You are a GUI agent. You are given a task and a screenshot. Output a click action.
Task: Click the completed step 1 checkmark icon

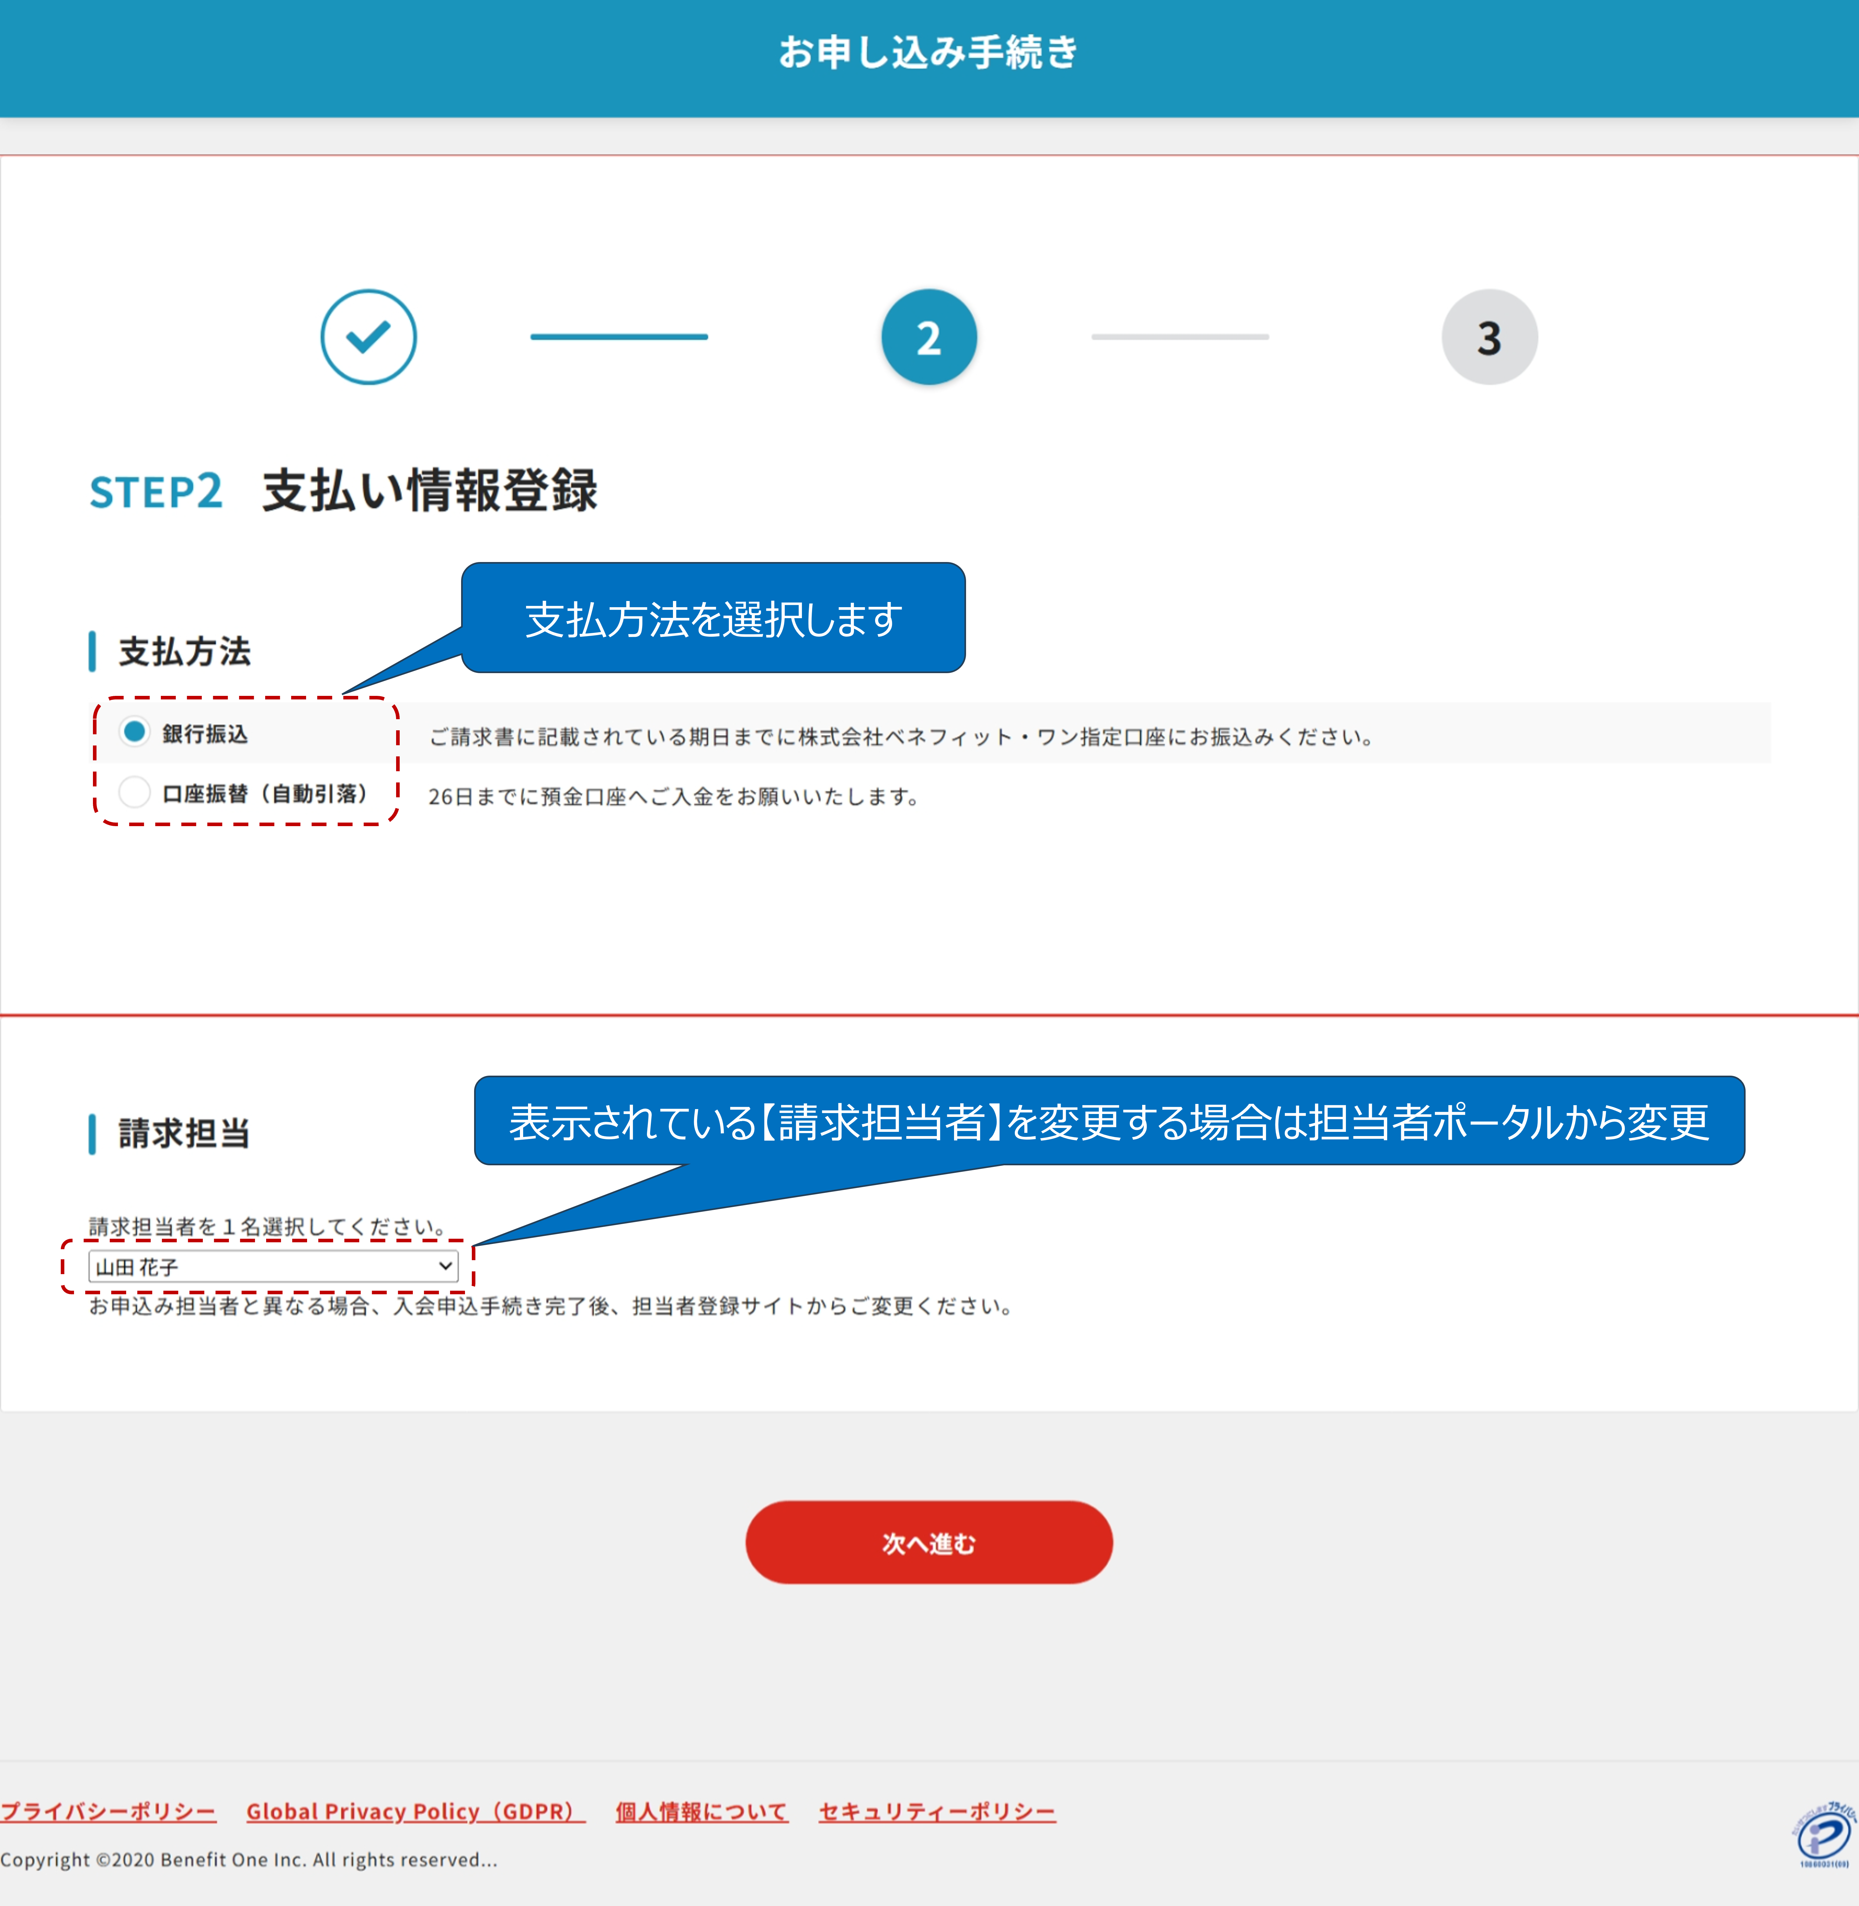(368, 337)
